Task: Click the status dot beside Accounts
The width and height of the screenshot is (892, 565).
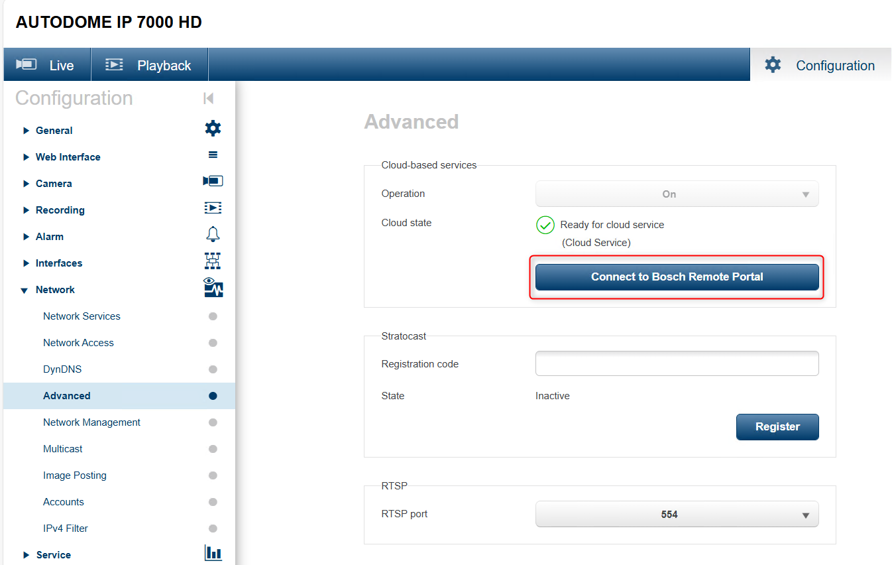Action: (x=213, y=502)
